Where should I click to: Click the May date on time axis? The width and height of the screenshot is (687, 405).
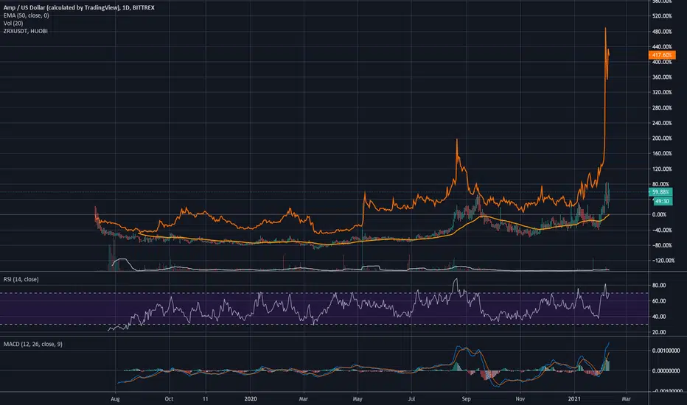click(x=358, y=399)
